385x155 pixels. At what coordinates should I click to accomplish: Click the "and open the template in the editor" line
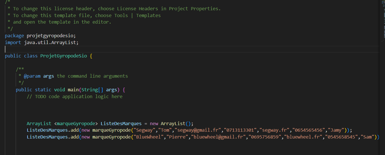[x=62, y=22]
